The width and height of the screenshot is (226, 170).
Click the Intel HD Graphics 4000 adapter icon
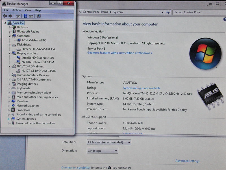[x=18, y=58]
